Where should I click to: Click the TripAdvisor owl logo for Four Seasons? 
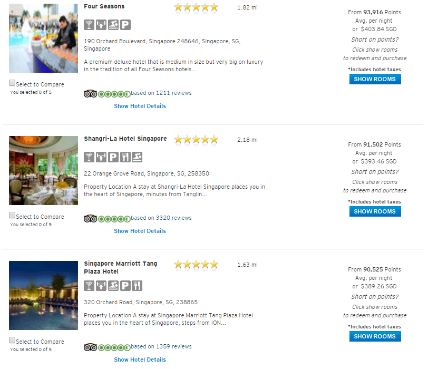(90, 94)
